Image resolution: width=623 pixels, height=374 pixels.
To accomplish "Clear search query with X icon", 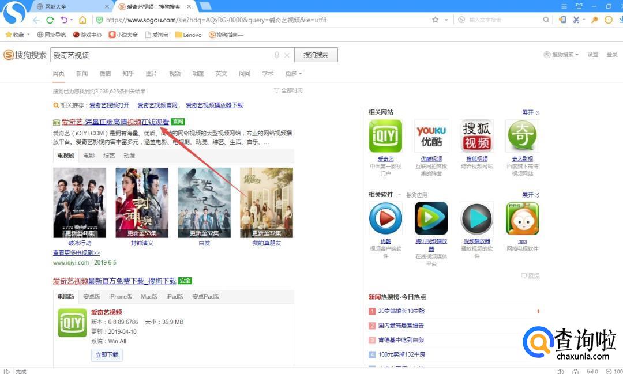I will [x=287, y=55].
